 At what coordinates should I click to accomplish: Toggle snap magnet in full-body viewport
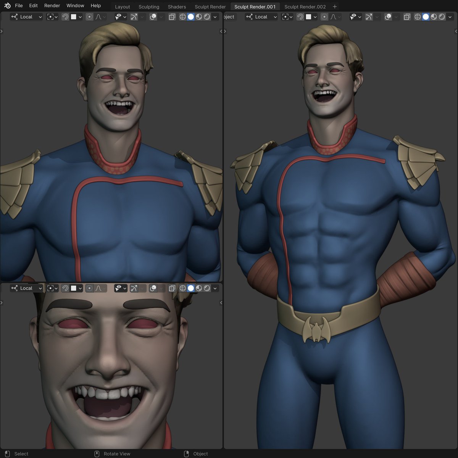pyautogui.click(x=300, y=17)
